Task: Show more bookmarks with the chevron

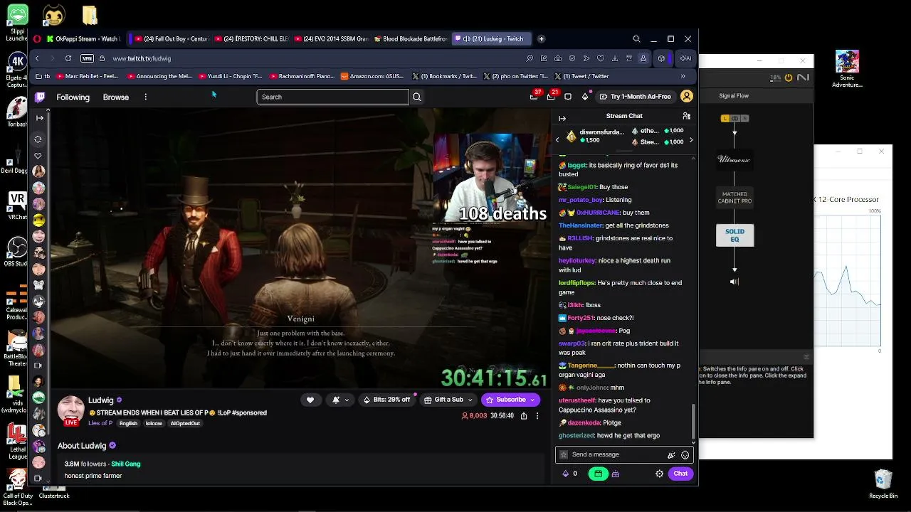Action: tap(683, 76)
